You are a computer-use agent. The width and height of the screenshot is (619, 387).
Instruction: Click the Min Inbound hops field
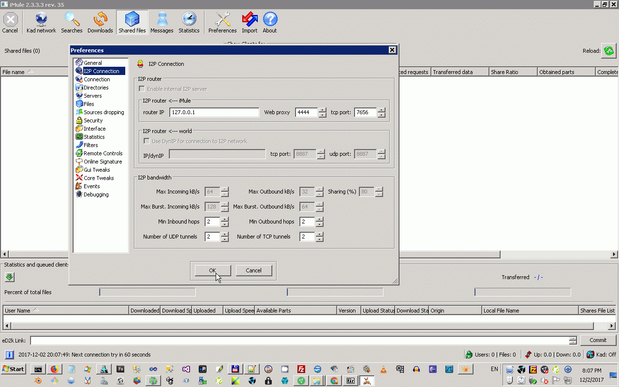pyautogui.click(x=212, y=222)
